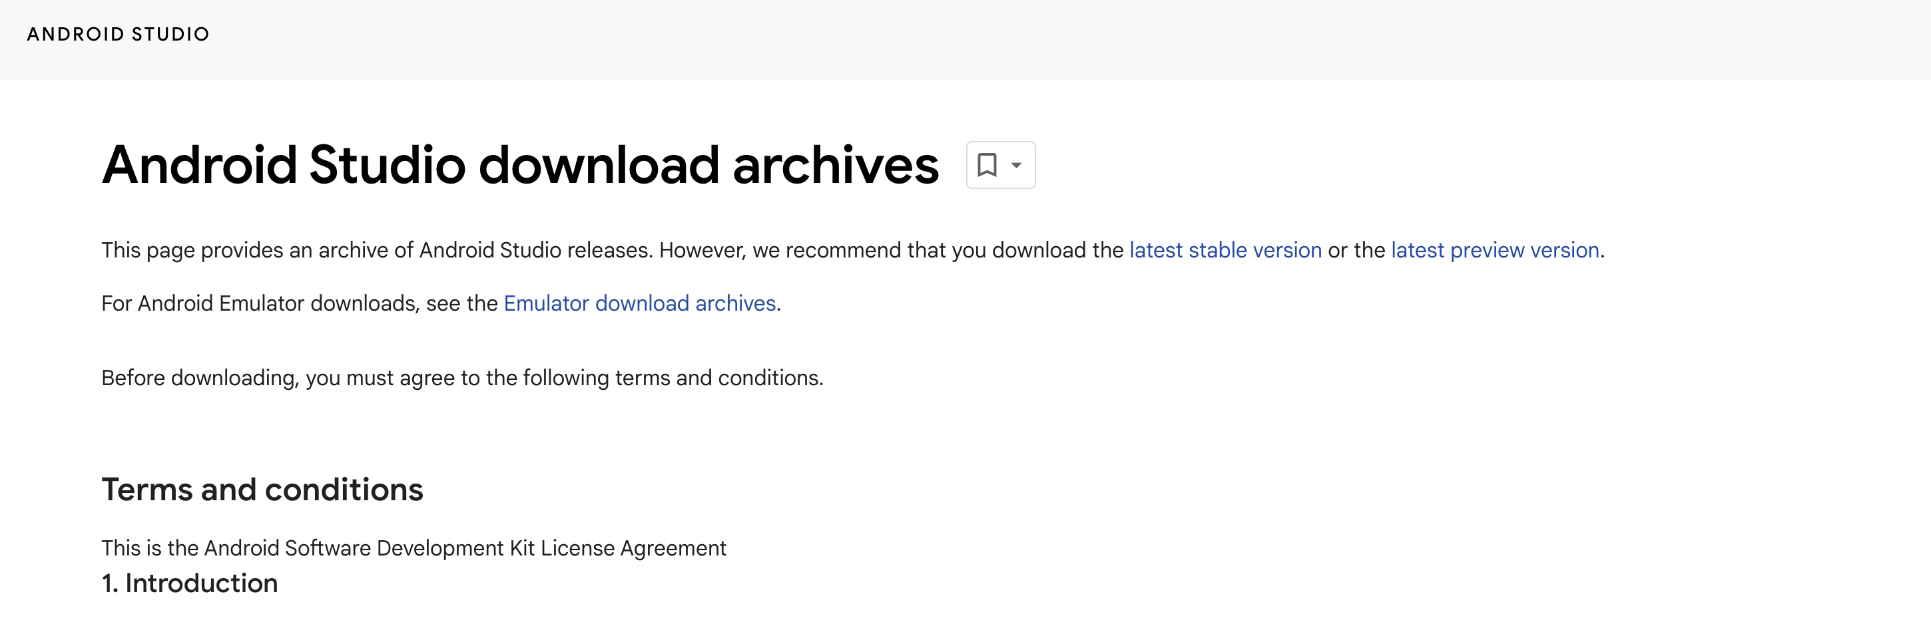Click the 'Before downloading, you must agree' sentence

[461, 378]
